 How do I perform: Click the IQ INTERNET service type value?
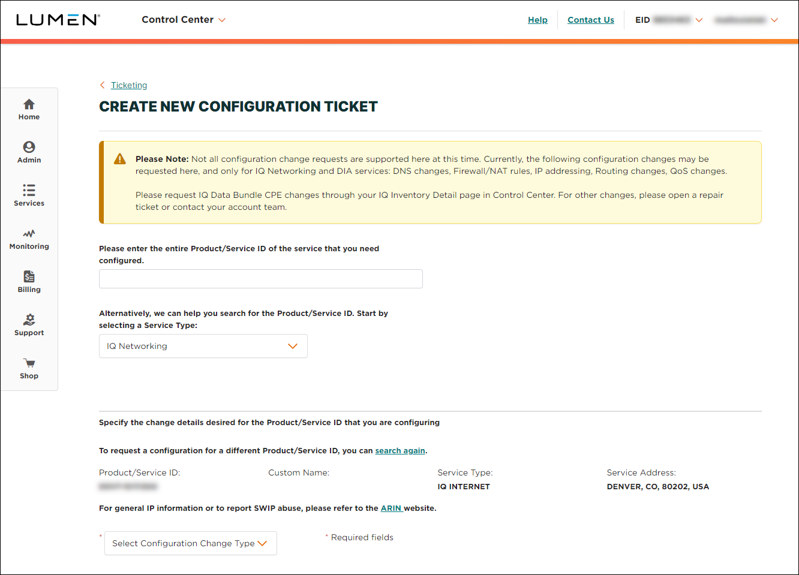click(464, 486)
